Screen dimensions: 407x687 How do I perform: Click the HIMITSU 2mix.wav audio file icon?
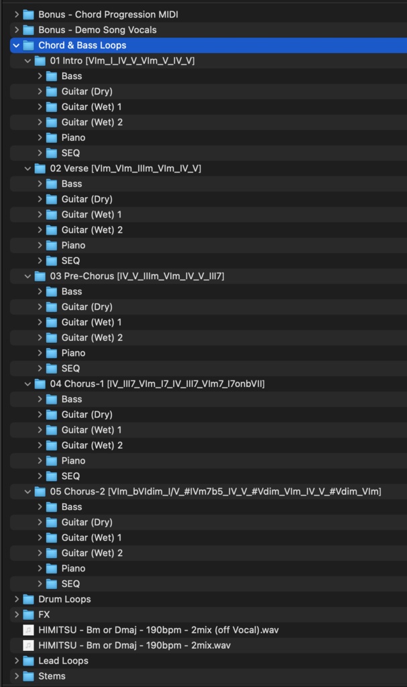pyautogui.click(x=28, y=645)
